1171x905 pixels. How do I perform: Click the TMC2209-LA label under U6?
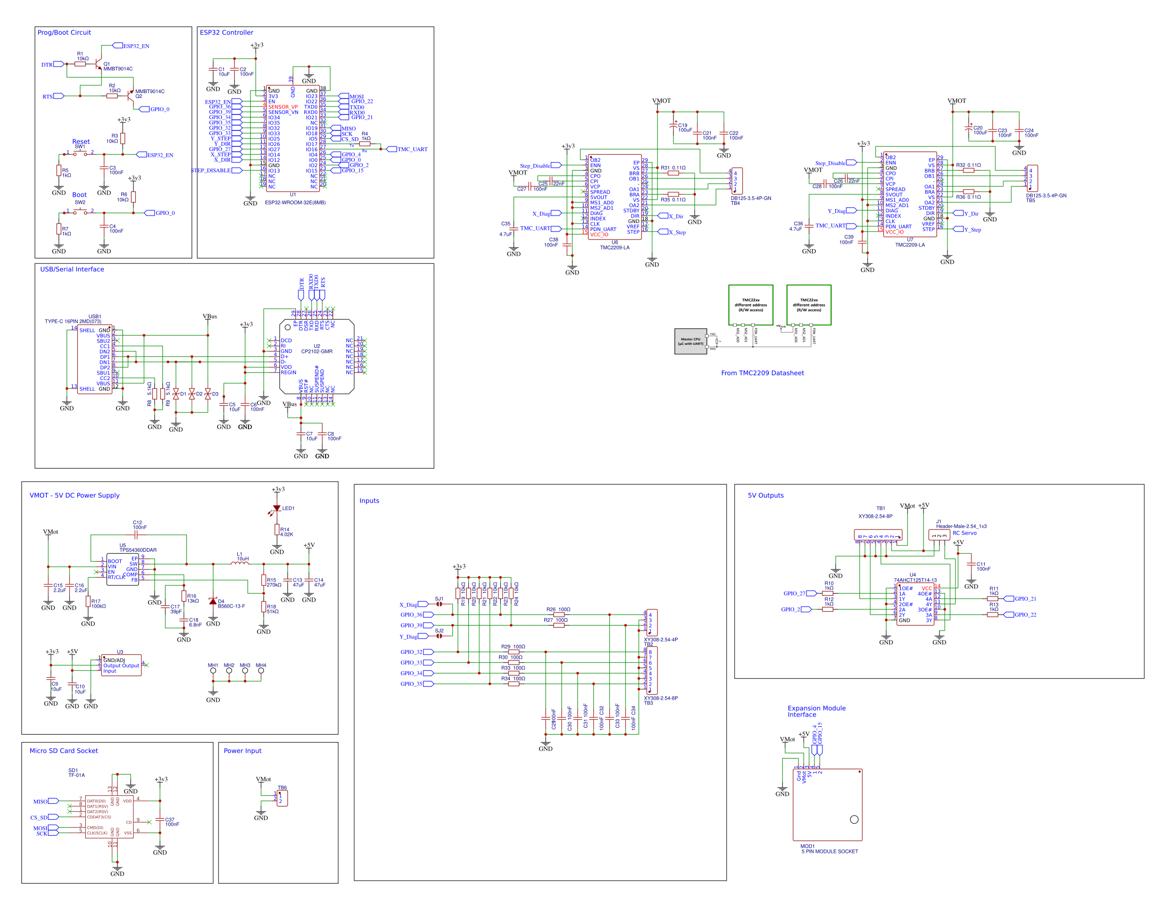614,248
